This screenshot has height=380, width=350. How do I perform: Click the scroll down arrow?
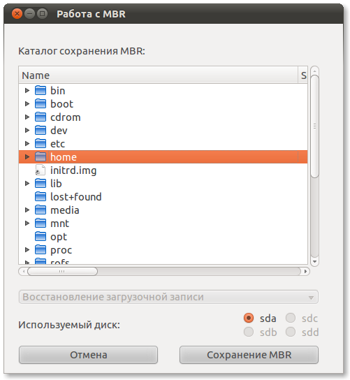tap(314, 261)
